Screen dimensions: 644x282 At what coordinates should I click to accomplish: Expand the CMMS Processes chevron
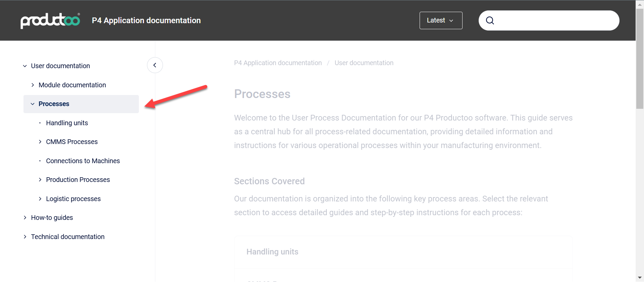(40, 142)
